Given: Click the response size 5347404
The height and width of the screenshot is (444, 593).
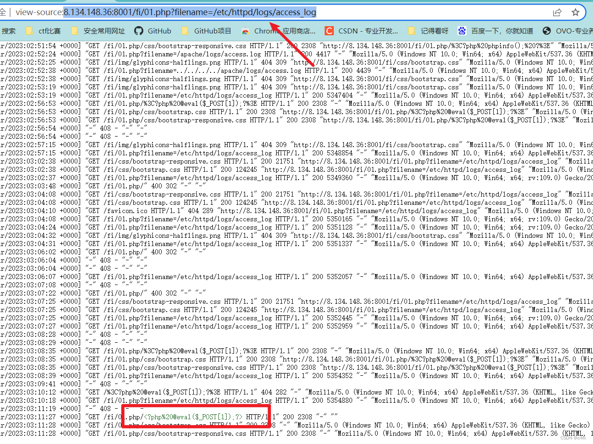Looking at the screenshot, I should (x=340, y=95).
